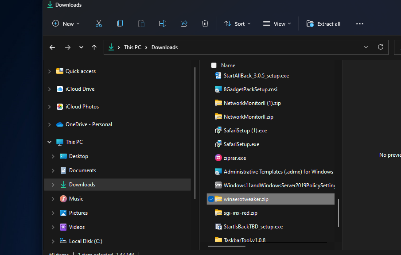401x255 pixels.
Task: Open the address bar history dropdown
Action: pos(366,47)
